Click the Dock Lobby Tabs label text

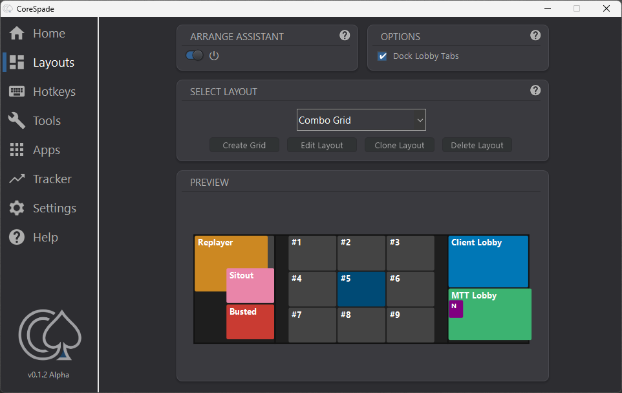(425, 56)
